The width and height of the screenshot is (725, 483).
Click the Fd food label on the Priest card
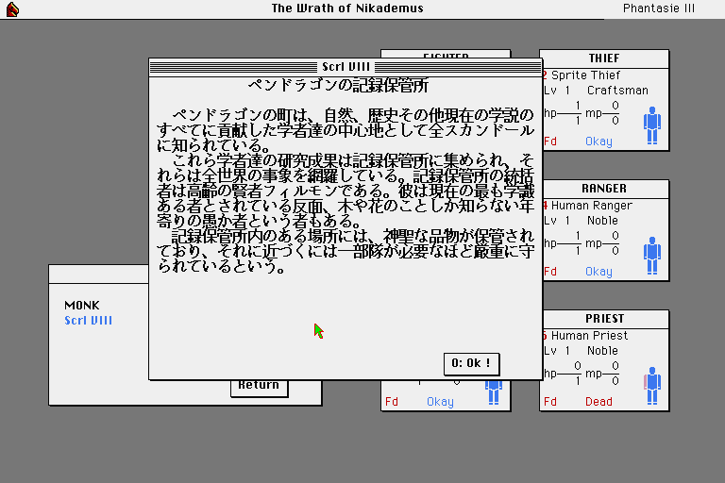click(x=550, y=402)
